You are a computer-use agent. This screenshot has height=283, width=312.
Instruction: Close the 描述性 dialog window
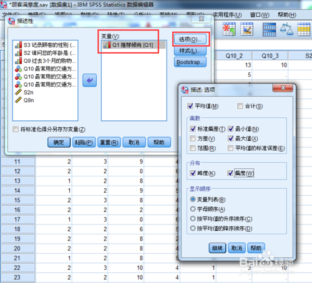coord(202,19)
